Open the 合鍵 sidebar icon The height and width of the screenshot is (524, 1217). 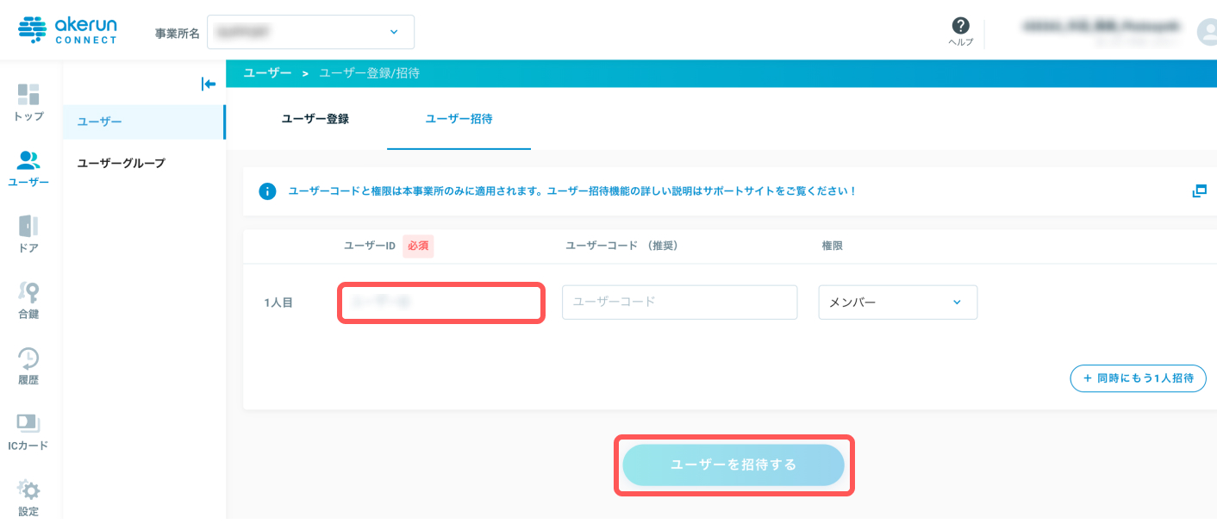(28, 300)
